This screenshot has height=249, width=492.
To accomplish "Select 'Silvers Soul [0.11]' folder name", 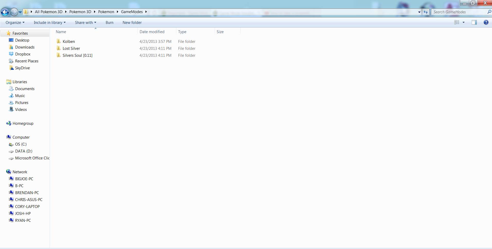I will (77, 55).
